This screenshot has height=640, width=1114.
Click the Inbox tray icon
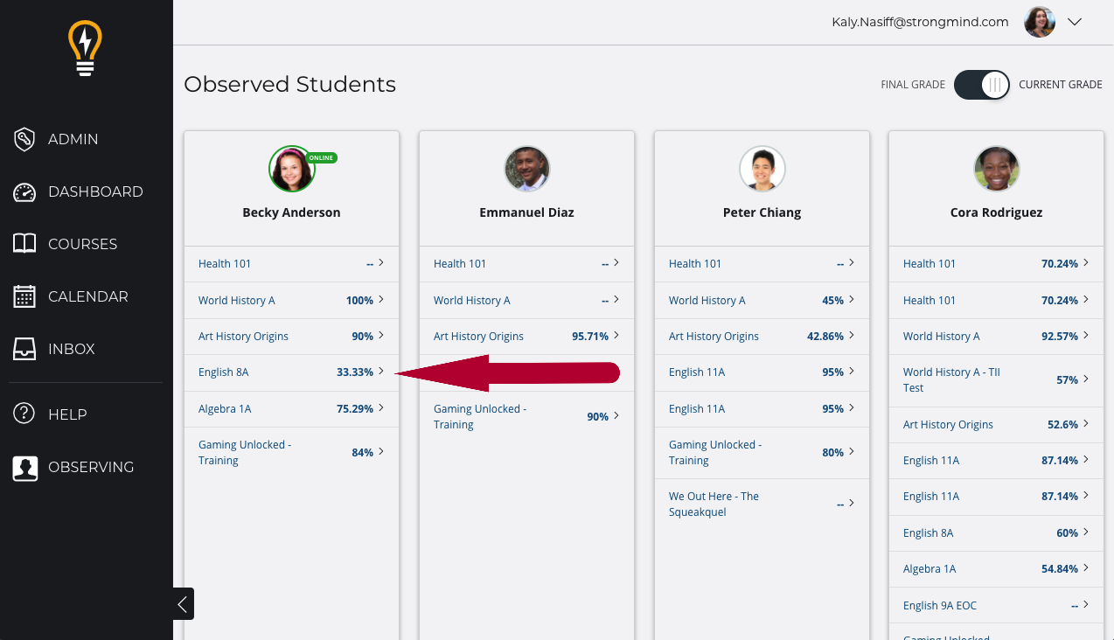coord(24,349)
